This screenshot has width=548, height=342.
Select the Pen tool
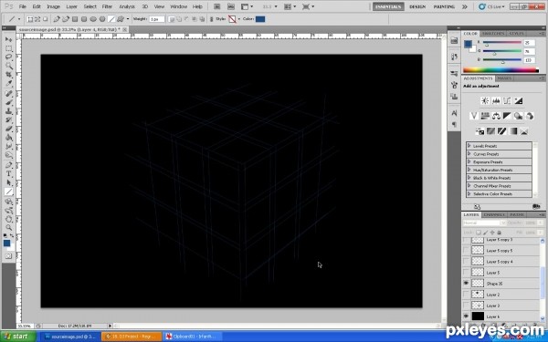(x=8, y=165)
